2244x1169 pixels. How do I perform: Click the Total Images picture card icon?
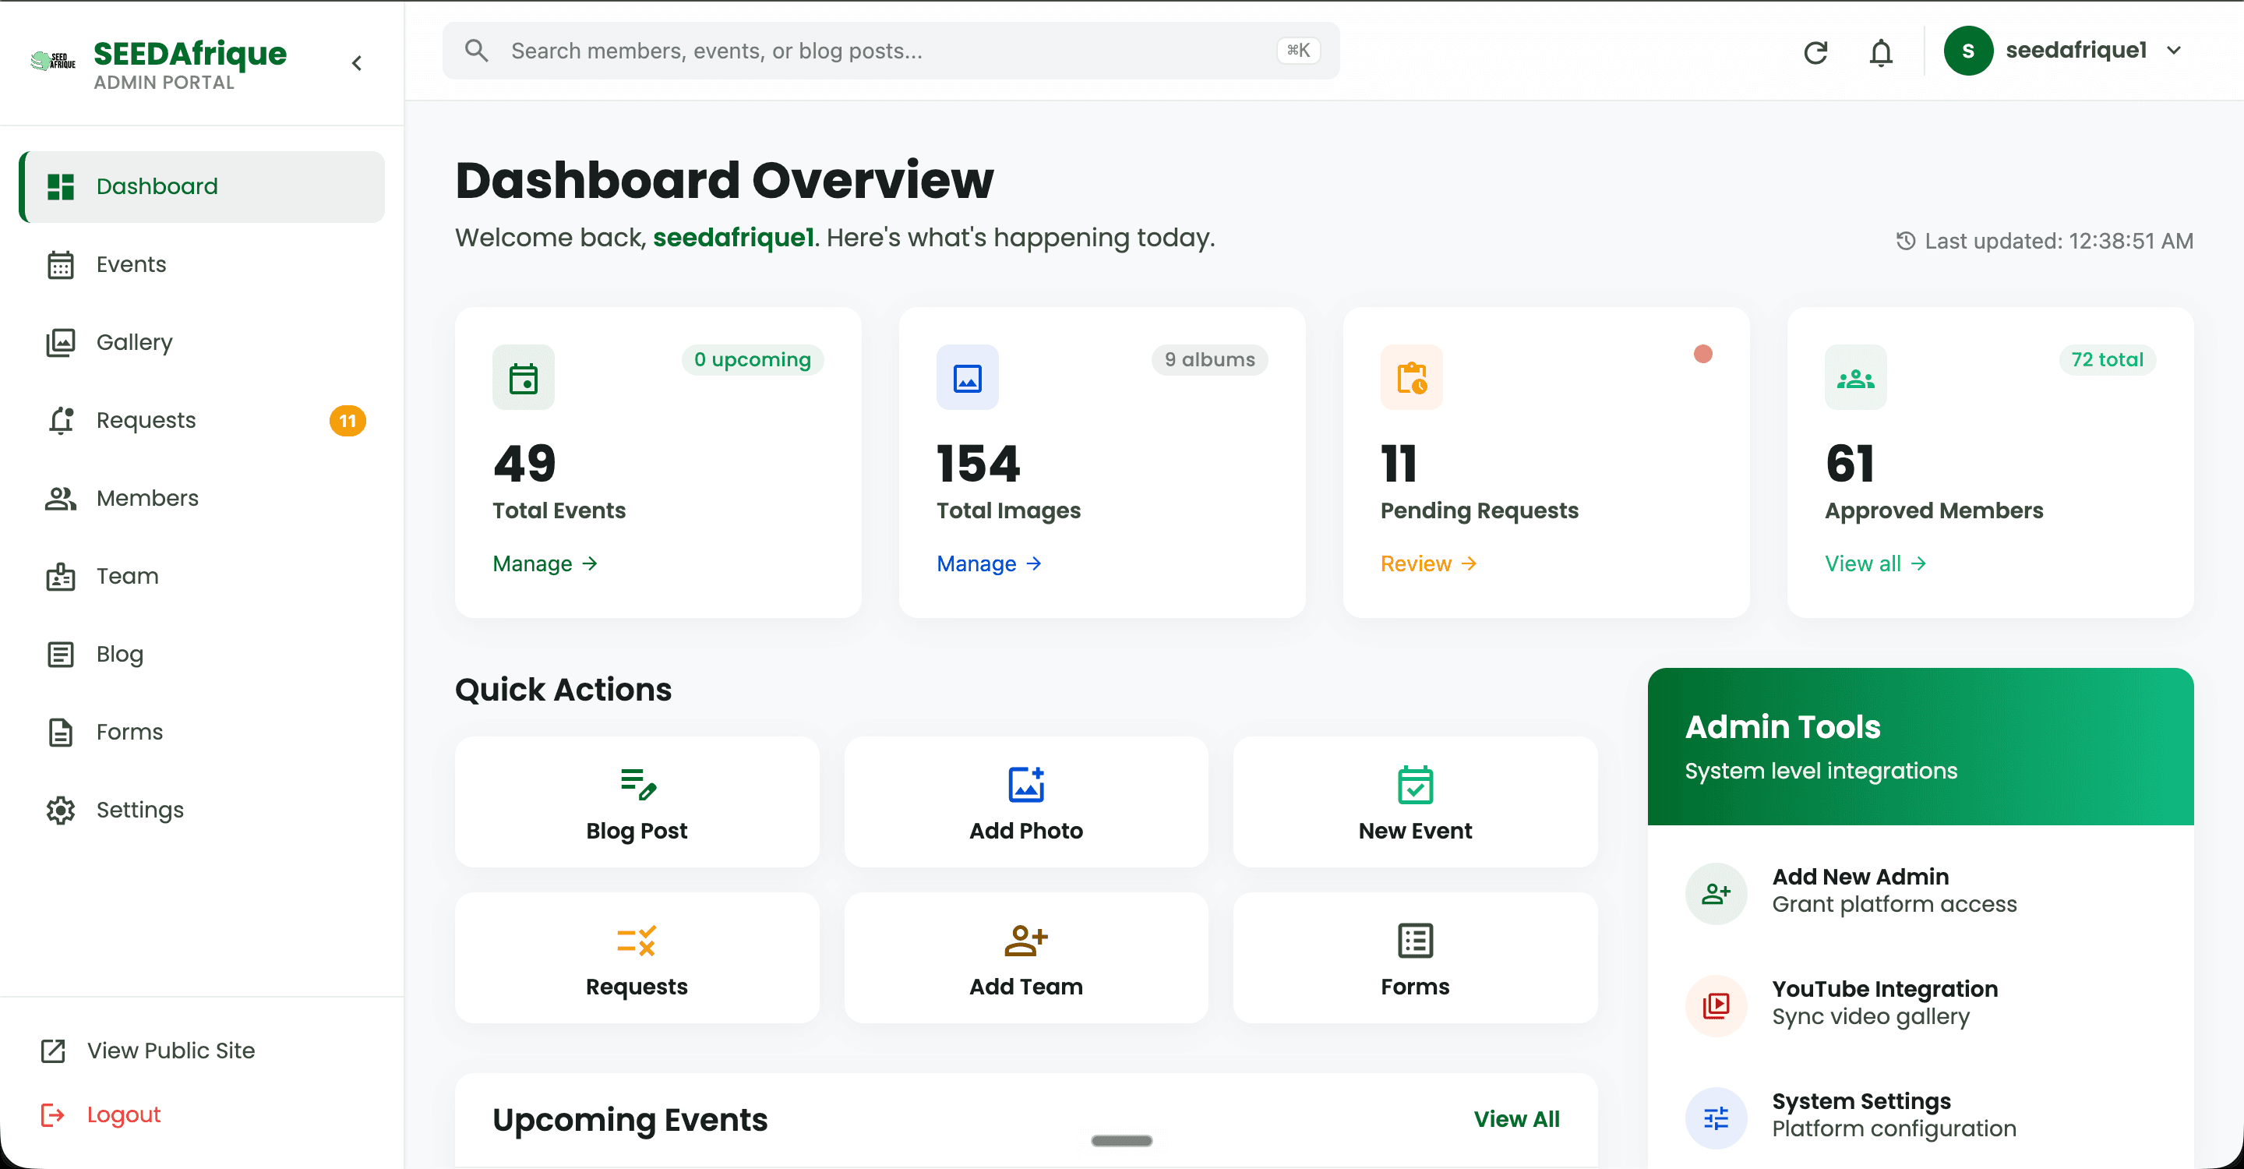point(968,377)
